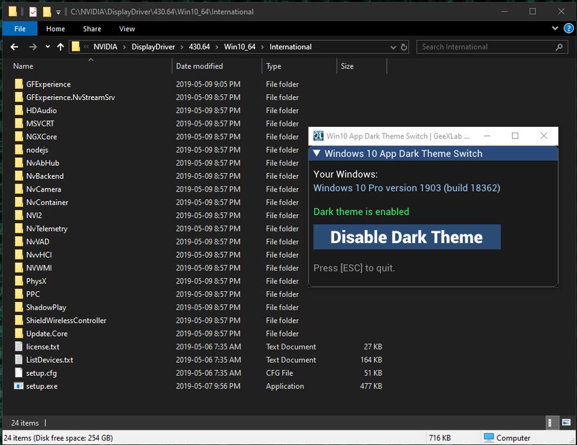Switch to Details view layout icon
Viewport: 577px width, 445px height.
(552, 423)
